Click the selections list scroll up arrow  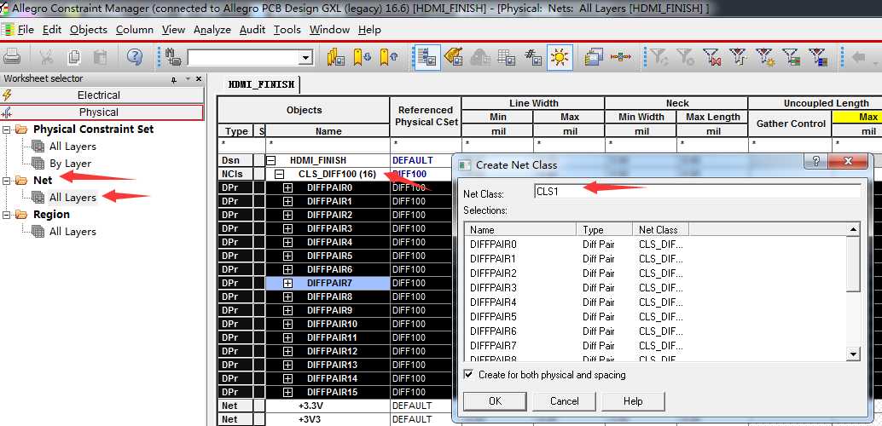pos(853,230)
